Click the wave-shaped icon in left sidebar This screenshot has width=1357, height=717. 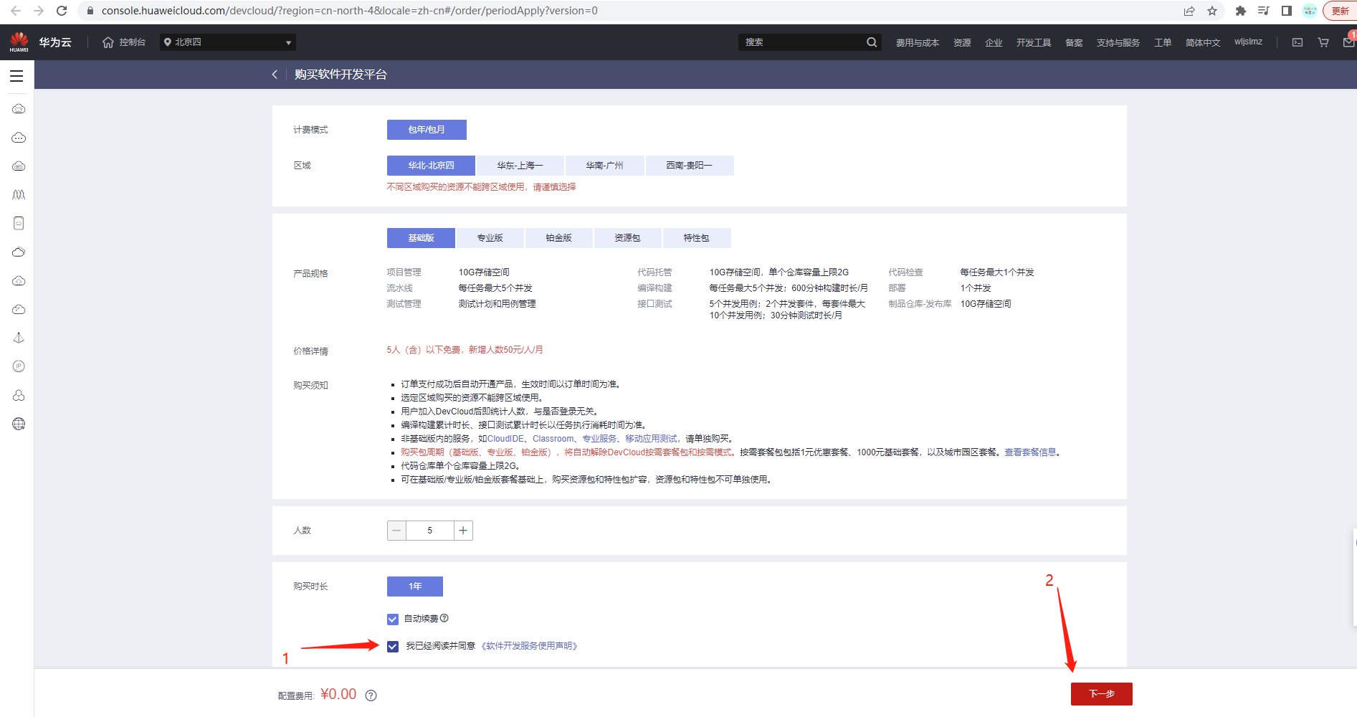19,194
